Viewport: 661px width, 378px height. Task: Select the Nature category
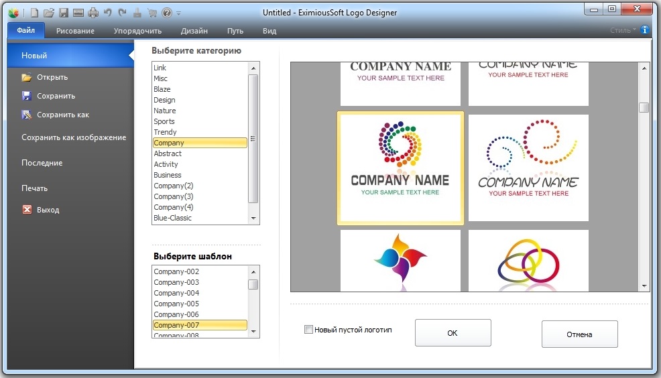200,111
